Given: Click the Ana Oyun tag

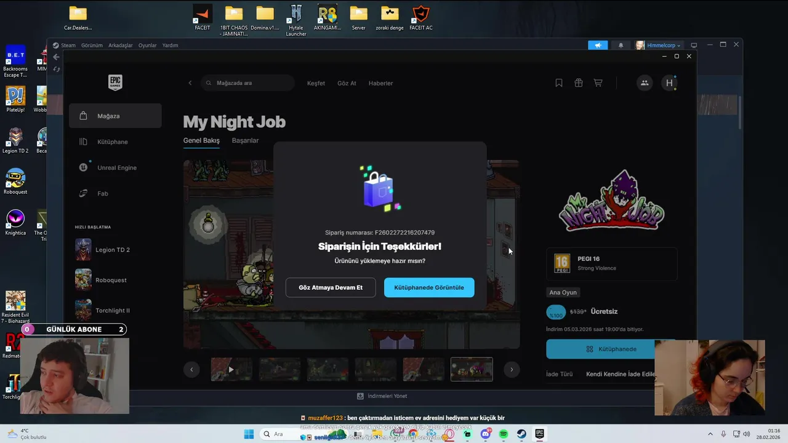Looking at the screenshot, I should (563, 292).
